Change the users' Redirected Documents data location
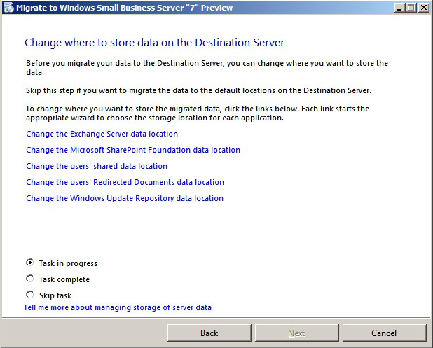Screen dimensions: 433x348 (125, 182)
